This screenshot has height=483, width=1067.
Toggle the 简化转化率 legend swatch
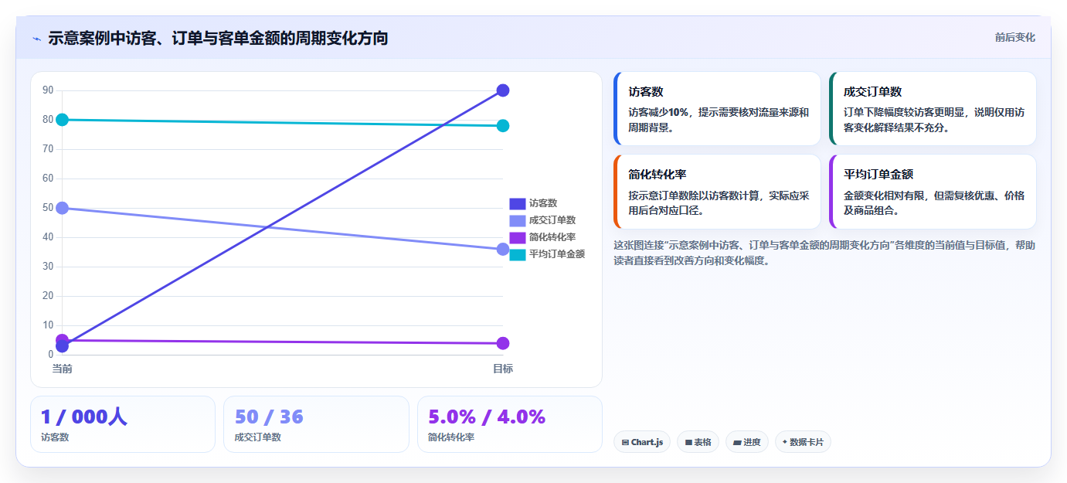(517, 237)
